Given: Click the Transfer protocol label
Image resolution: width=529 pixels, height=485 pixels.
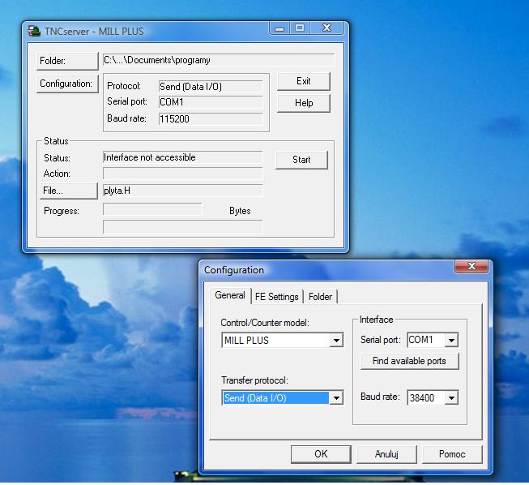Looking at the screenshot, I should (254, 380).
